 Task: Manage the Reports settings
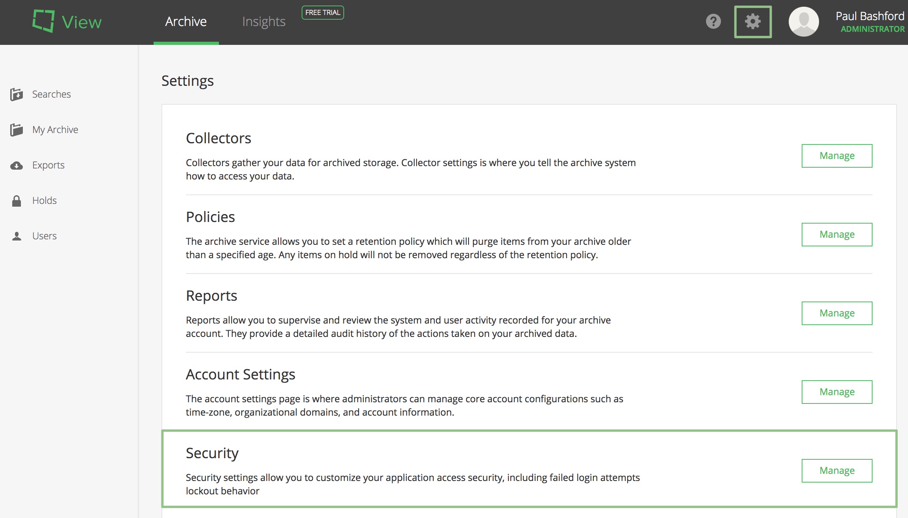837,313
